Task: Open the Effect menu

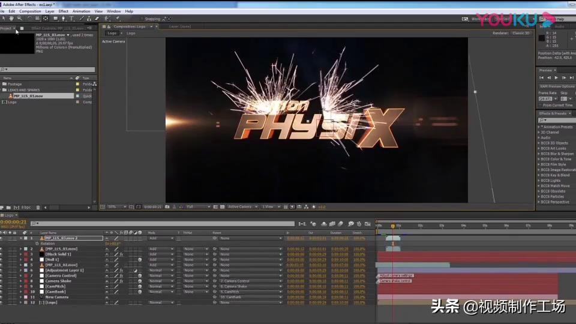Action: click(x=63, y=11)
